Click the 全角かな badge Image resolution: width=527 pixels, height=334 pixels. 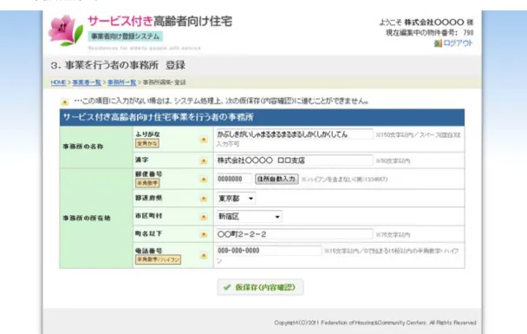(x=147, y=143)
